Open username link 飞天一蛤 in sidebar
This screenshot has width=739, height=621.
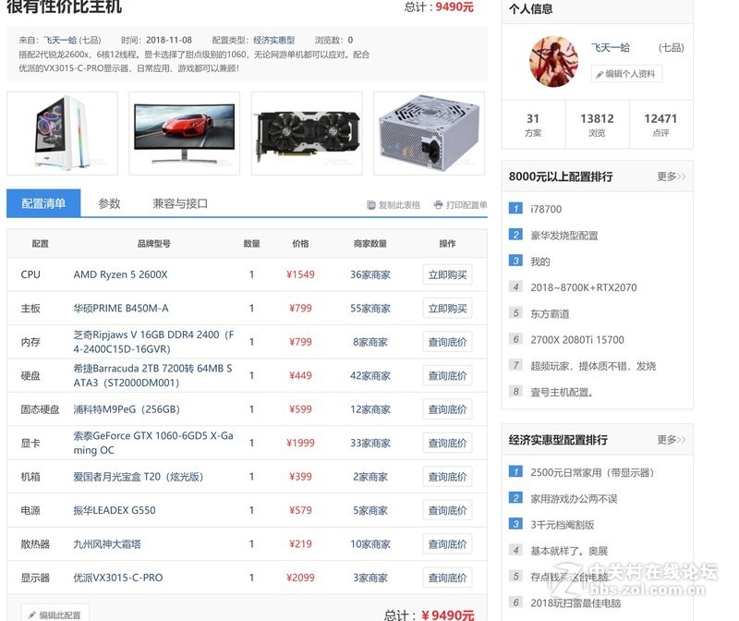[x=611, y=48]
